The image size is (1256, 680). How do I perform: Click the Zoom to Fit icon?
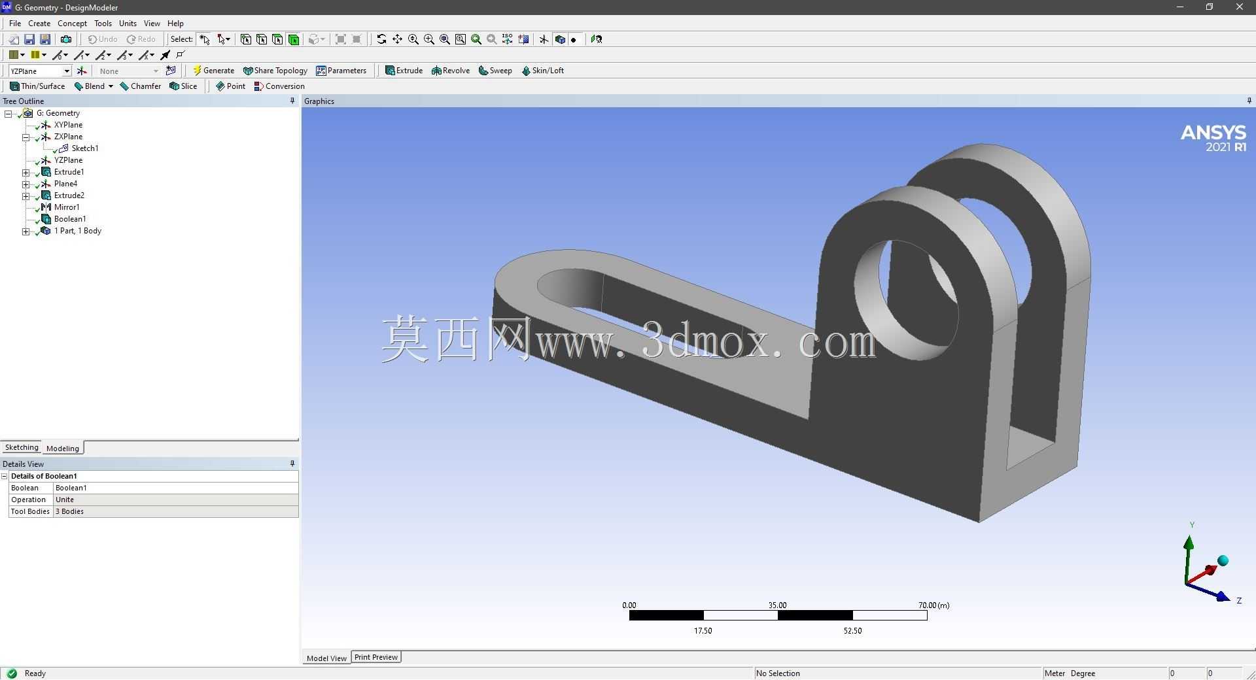pos(445,39)
